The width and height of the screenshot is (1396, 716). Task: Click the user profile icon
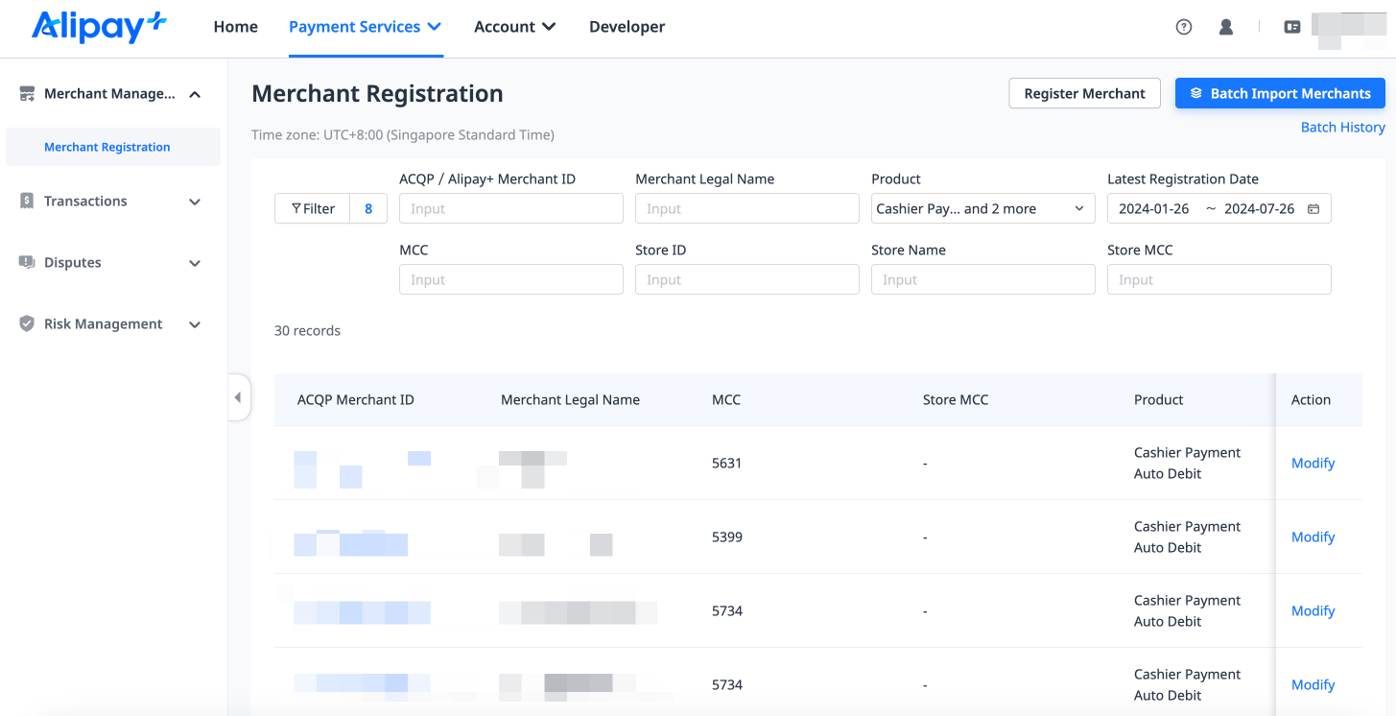(1226, 27)
